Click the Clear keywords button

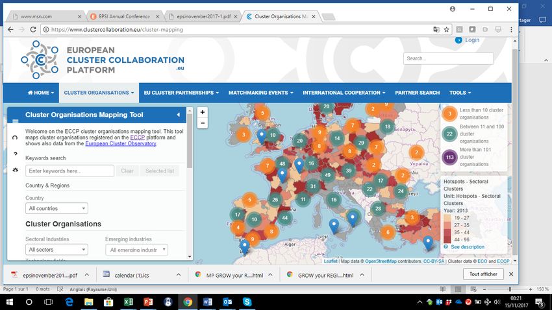127,171
